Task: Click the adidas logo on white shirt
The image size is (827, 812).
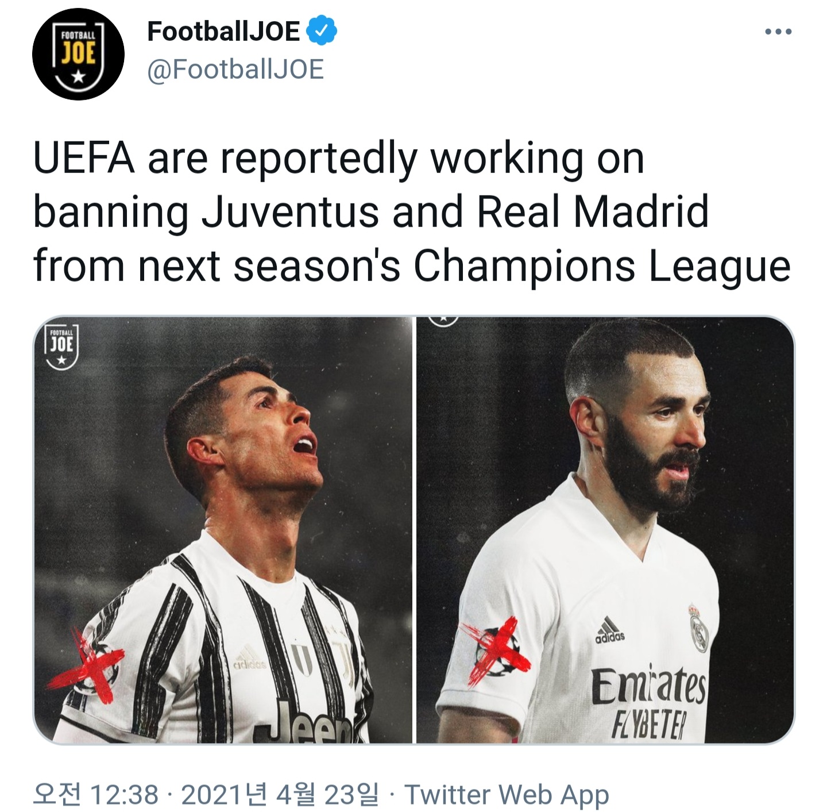Action: click(x=610, y=629)
